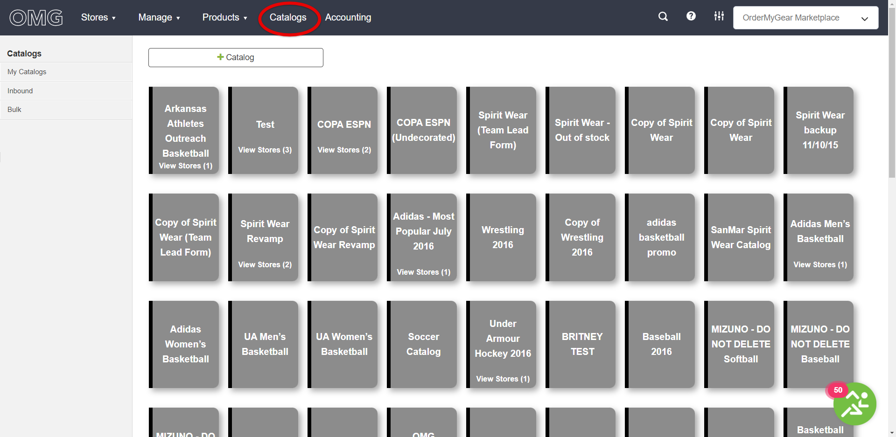Expand the Products menu
Image resolution: width=896 pixels, height=437 pixels.
[x=224, y=17]
